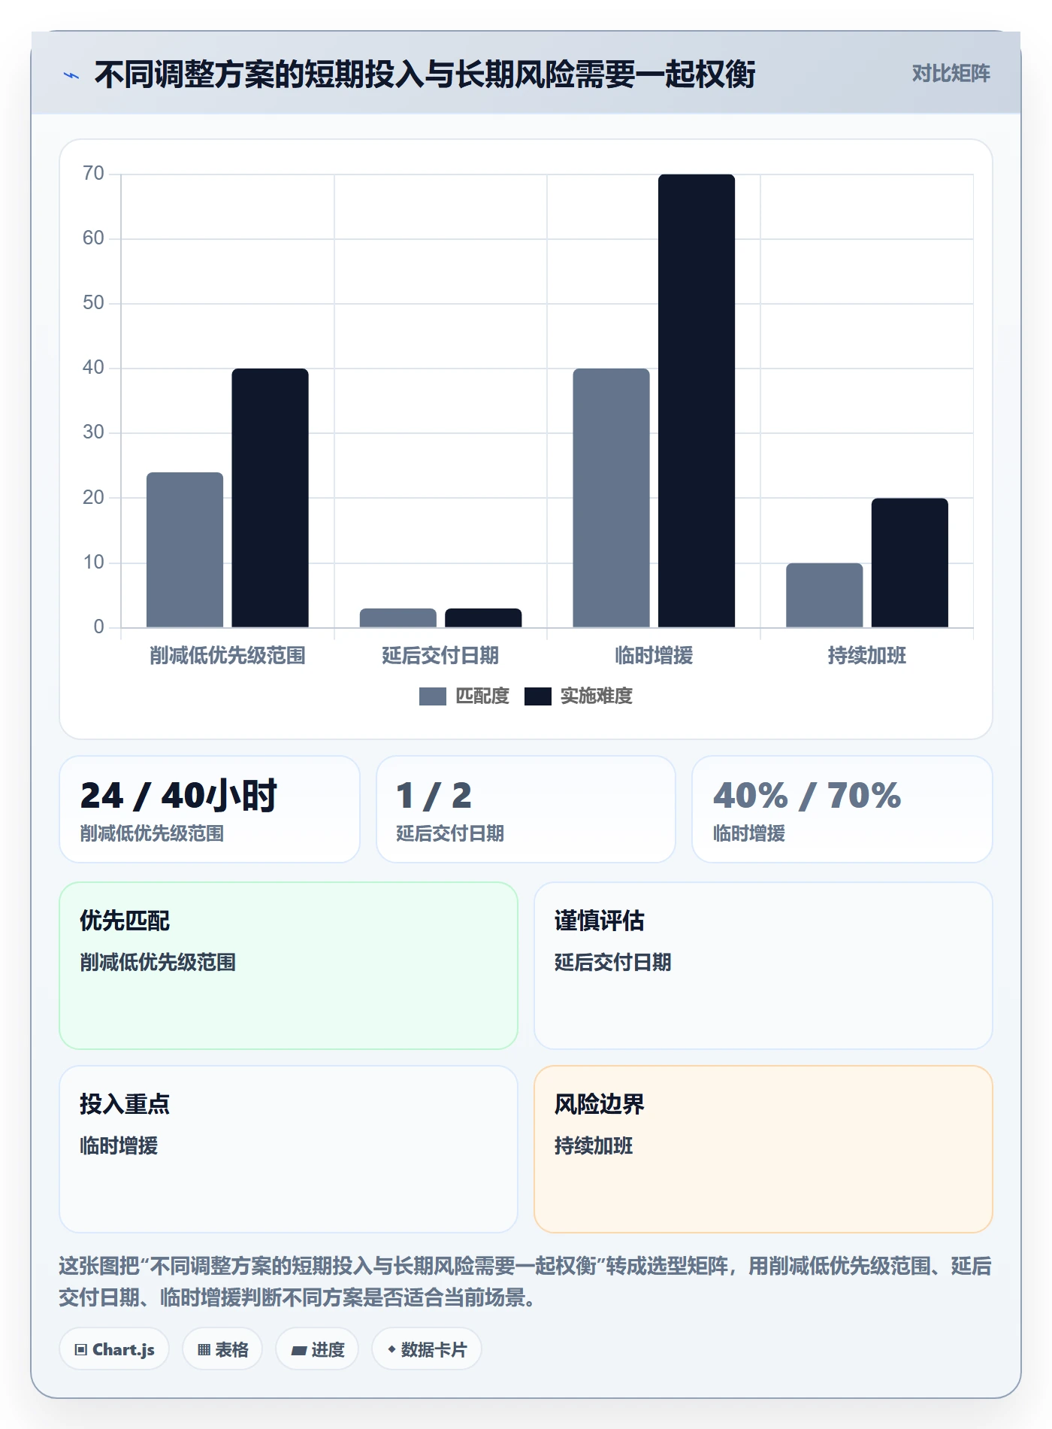Image resolution: width=1052 pixels, height=1429 pixels.
Task: Select the 投入重点 matrix card
Action: (x=289, y=1149)
